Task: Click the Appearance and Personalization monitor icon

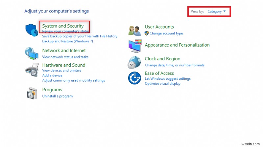Action: pyautogui.click(x=135, y=46)
